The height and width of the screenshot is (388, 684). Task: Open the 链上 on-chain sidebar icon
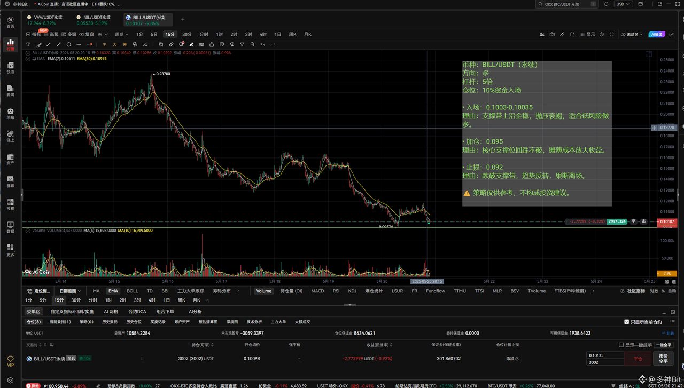[x=10, y=136]
